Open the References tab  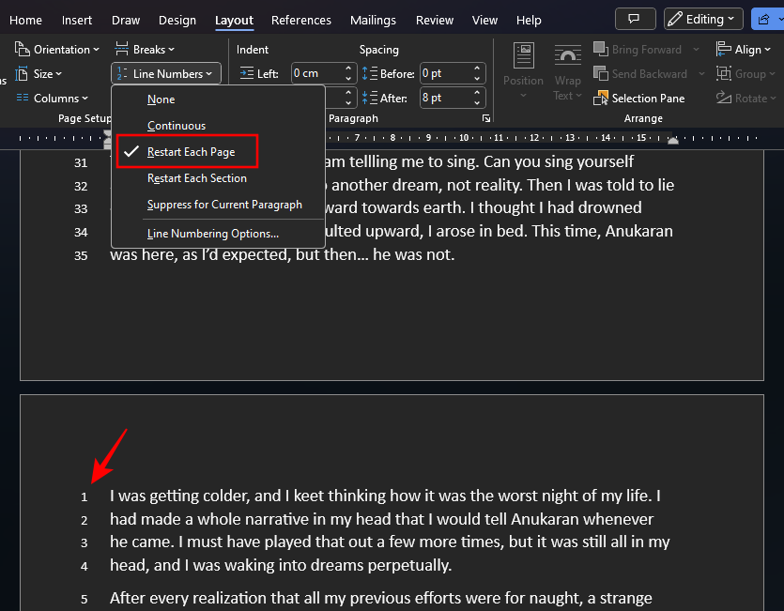(x=301, y=21)
